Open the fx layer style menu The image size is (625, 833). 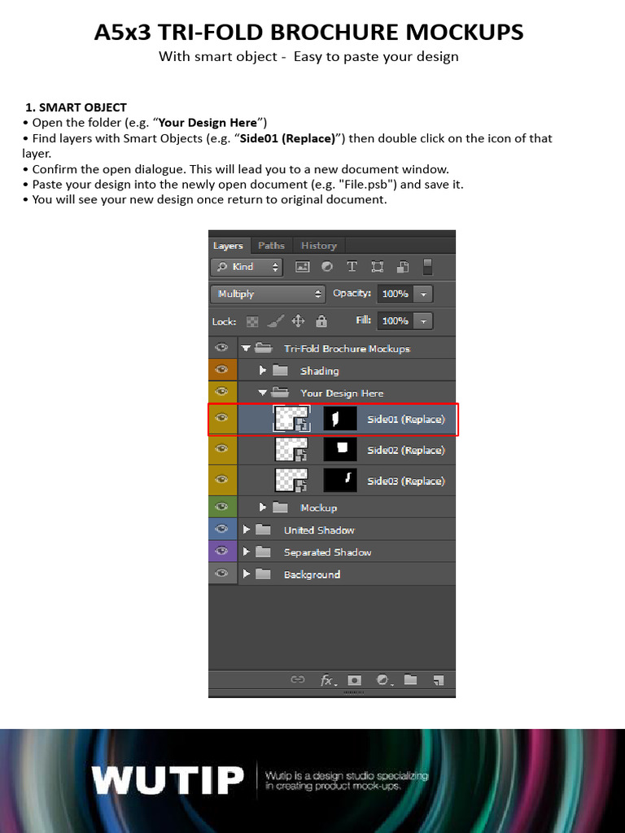[x=327, y=680]
